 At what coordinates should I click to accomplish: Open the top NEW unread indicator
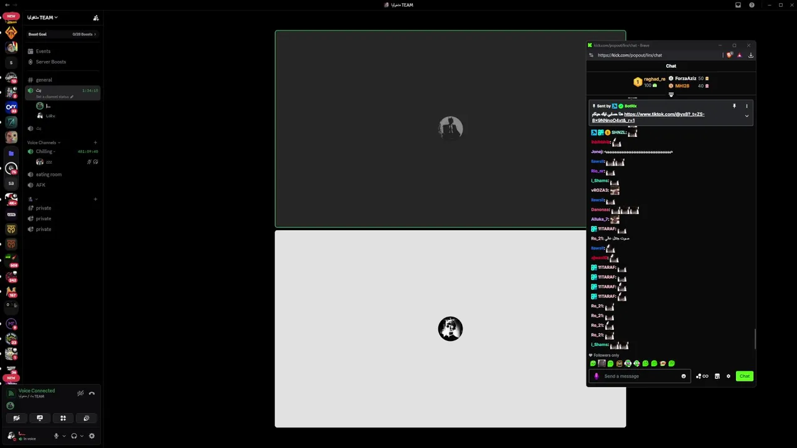(11, 16)
